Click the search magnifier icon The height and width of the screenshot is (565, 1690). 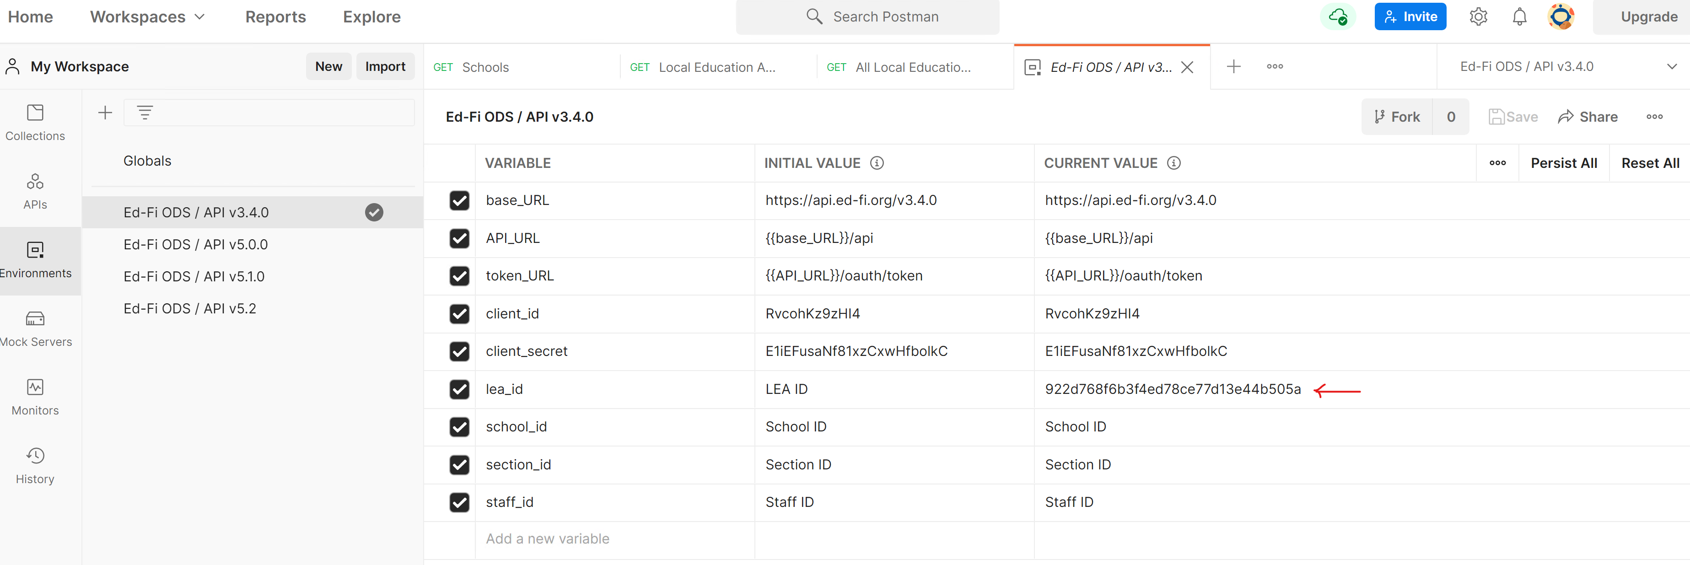pos(814,16)
